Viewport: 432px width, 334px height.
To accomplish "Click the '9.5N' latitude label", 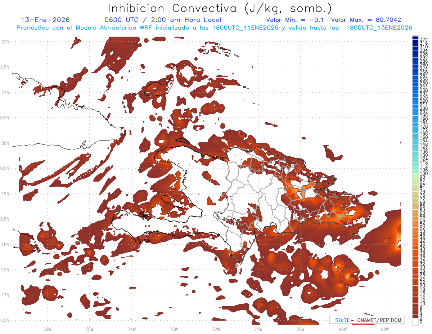I will (x=5, y=169).
